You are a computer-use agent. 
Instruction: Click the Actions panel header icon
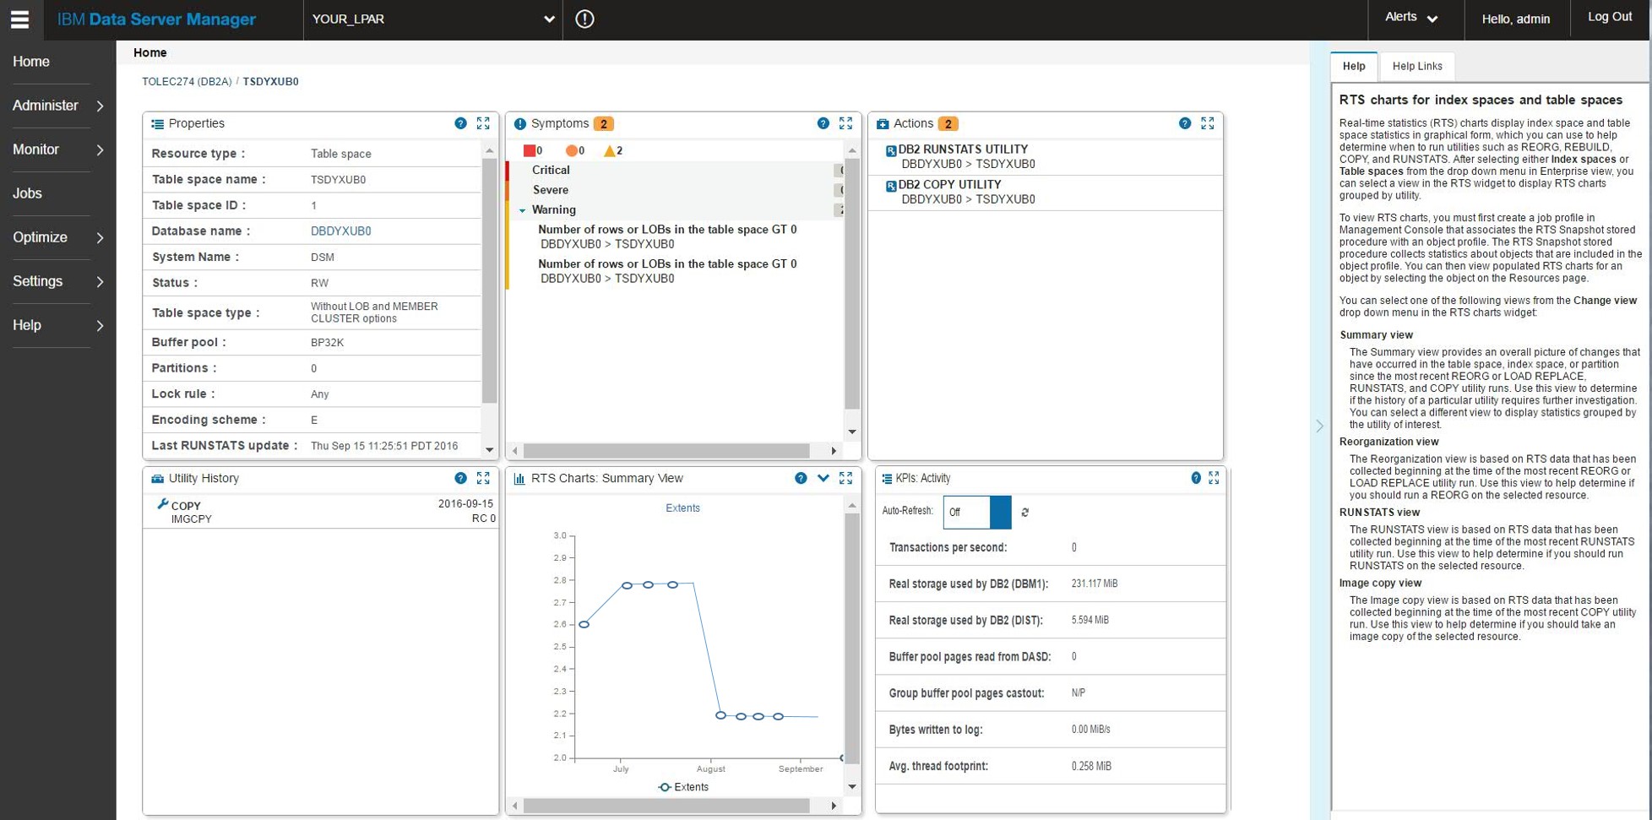[883, 124]
